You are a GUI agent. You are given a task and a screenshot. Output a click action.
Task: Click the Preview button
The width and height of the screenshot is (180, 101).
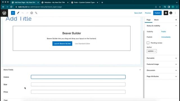(x=148, y=13)
